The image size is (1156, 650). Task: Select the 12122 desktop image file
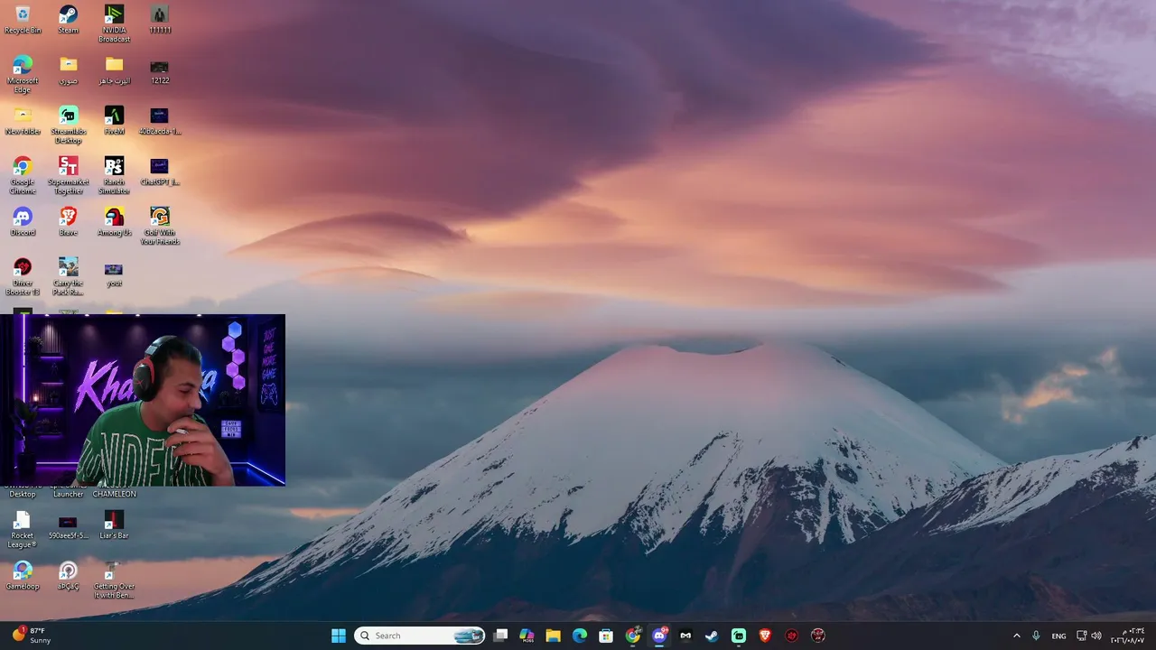click(x=160, y=70)
